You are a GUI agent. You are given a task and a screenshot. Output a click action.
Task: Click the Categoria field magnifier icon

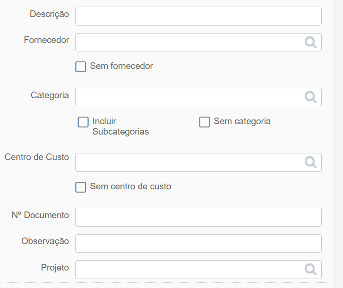310,97
